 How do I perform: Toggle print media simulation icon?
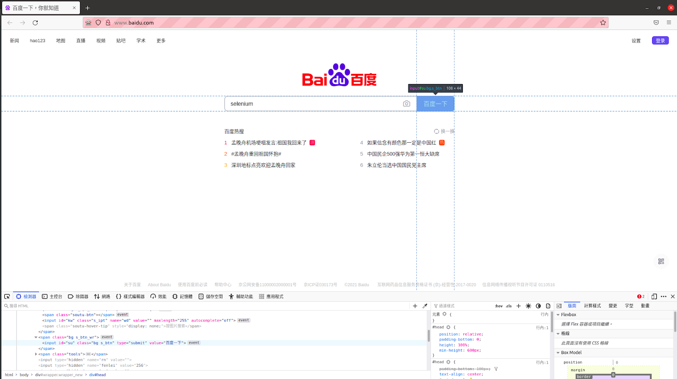tap(548, 306)
